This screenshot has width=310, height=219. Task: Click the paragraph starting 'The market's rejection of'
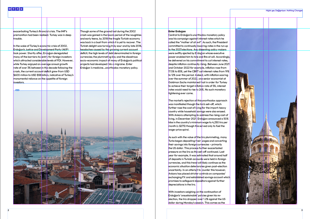point(199,115)
